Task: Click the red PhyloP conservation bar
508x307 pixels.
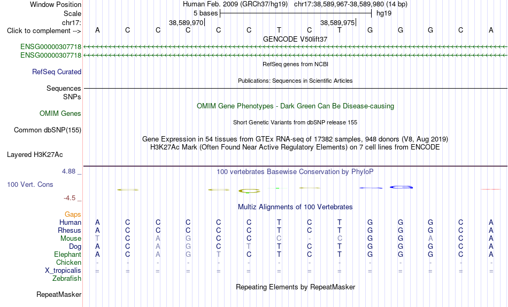Action: 491,189
